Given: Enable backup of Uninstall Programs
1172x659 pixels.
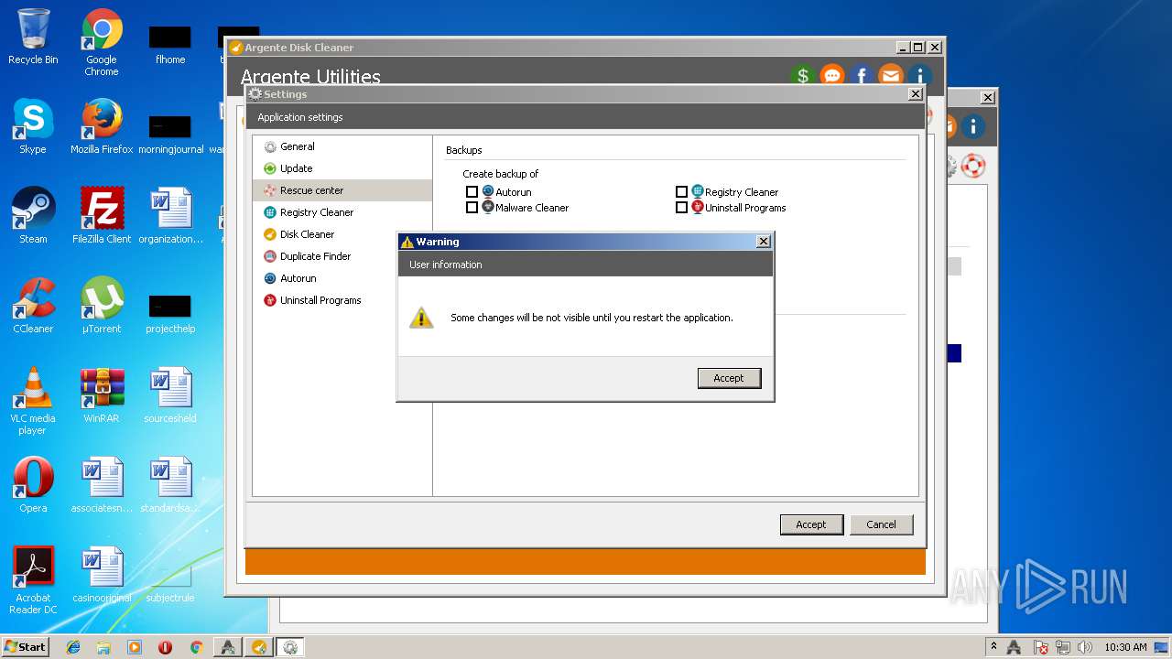Looking at the screenshot, I should 681,208.
